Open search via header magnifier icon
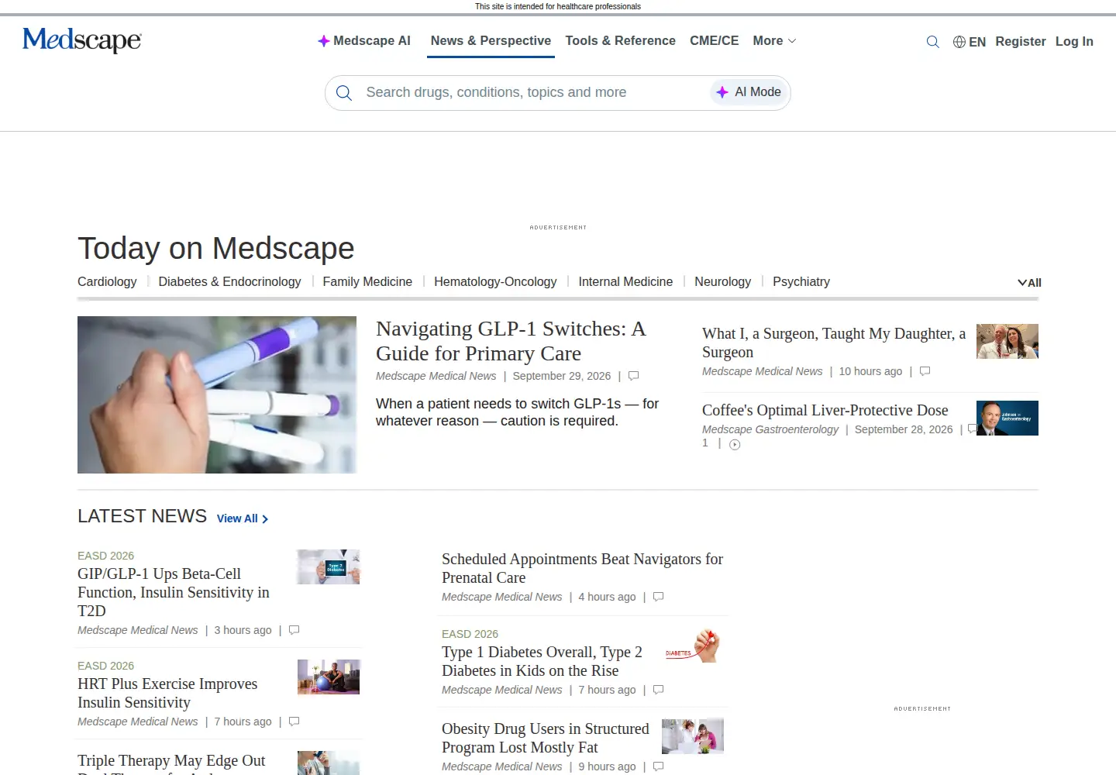This screenshot has width=1116, height=775. (933, 42)
